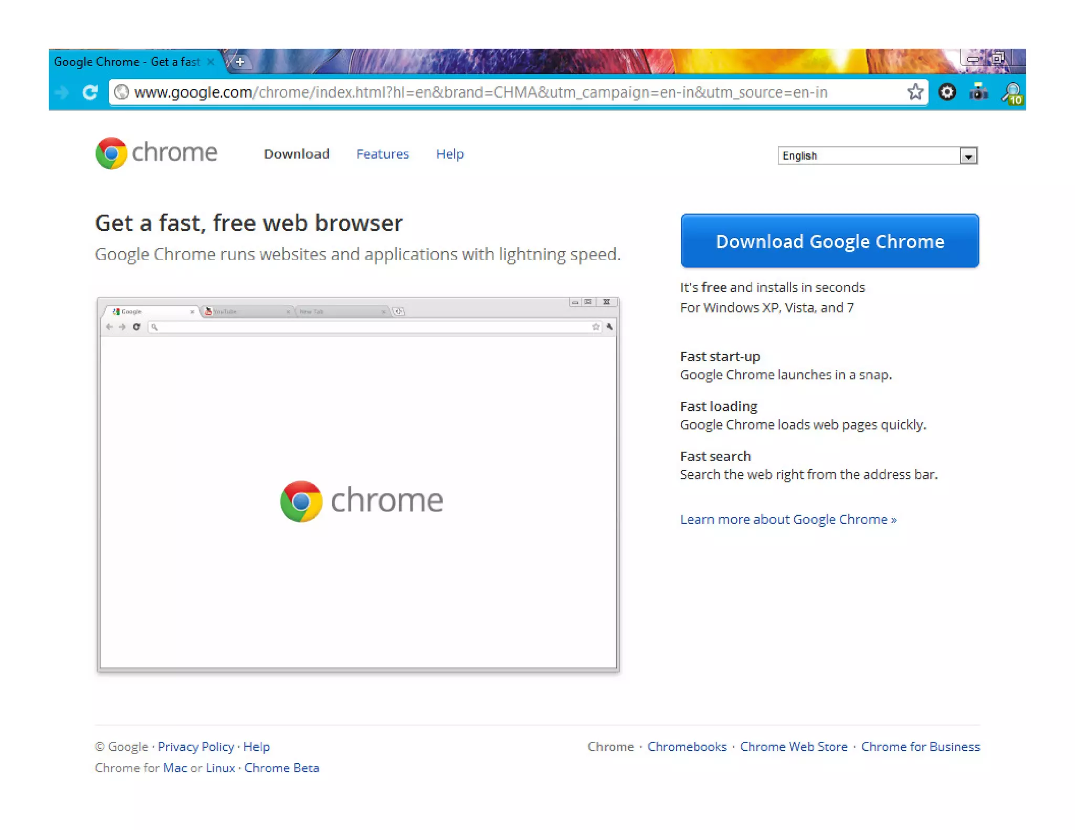Image resolution: width=1075 pixels, height=830 pixels.
Task: Open the Chrome for Mac link
Action: [x=175, y=768]
